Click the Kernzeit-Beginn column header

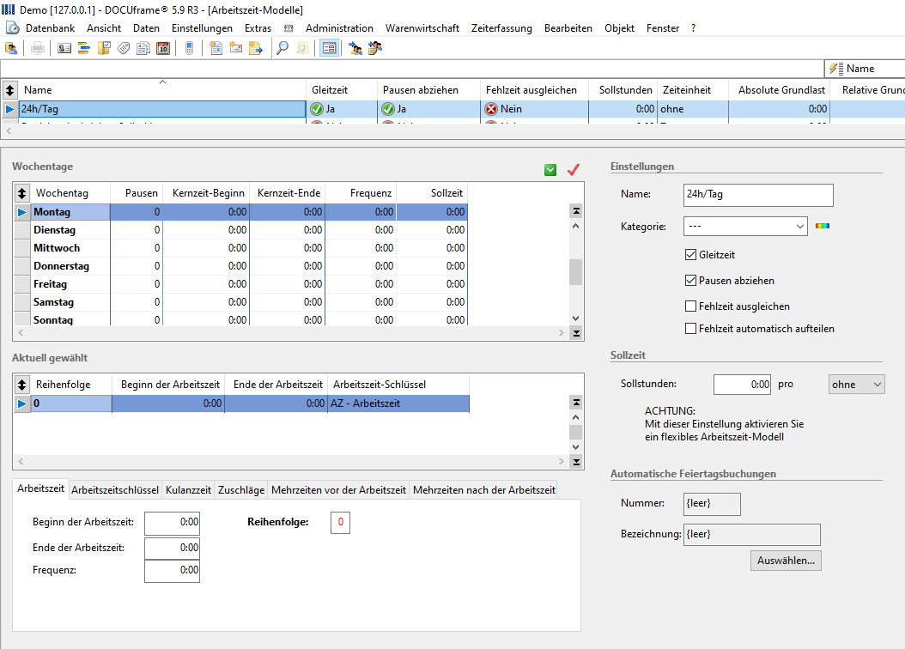pos(208,193)
